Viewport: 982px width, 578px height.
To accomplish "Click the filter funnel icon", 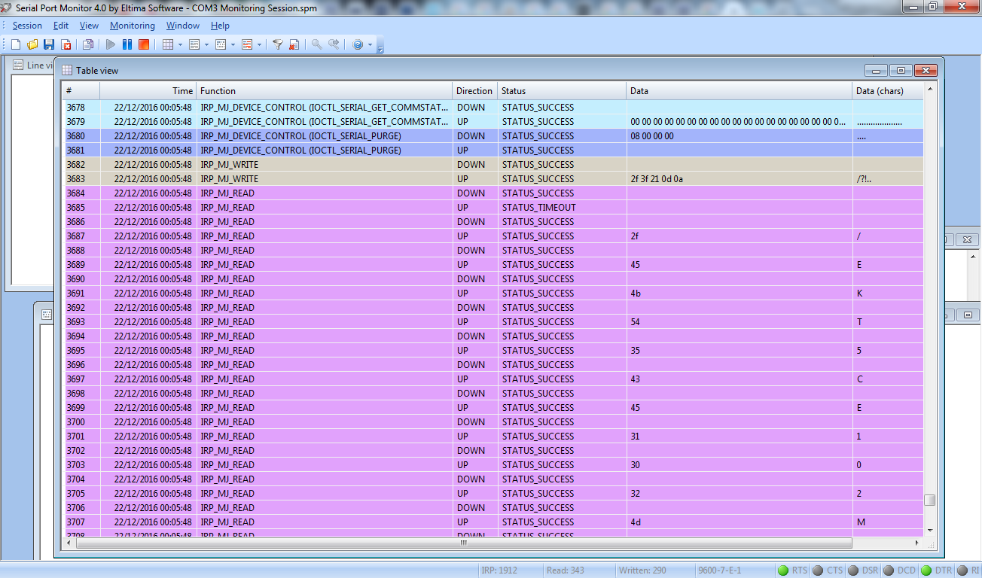I will point(277,45).
